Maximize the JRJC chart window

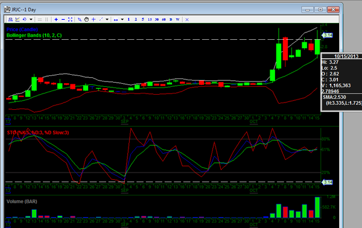pos(320,10)
